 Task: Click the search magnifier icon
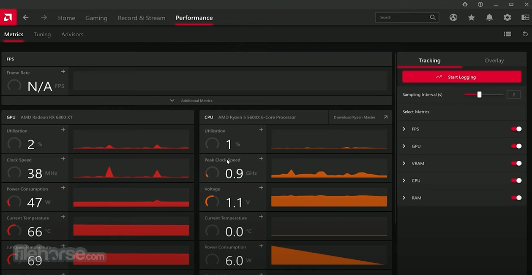click(433, 17)
